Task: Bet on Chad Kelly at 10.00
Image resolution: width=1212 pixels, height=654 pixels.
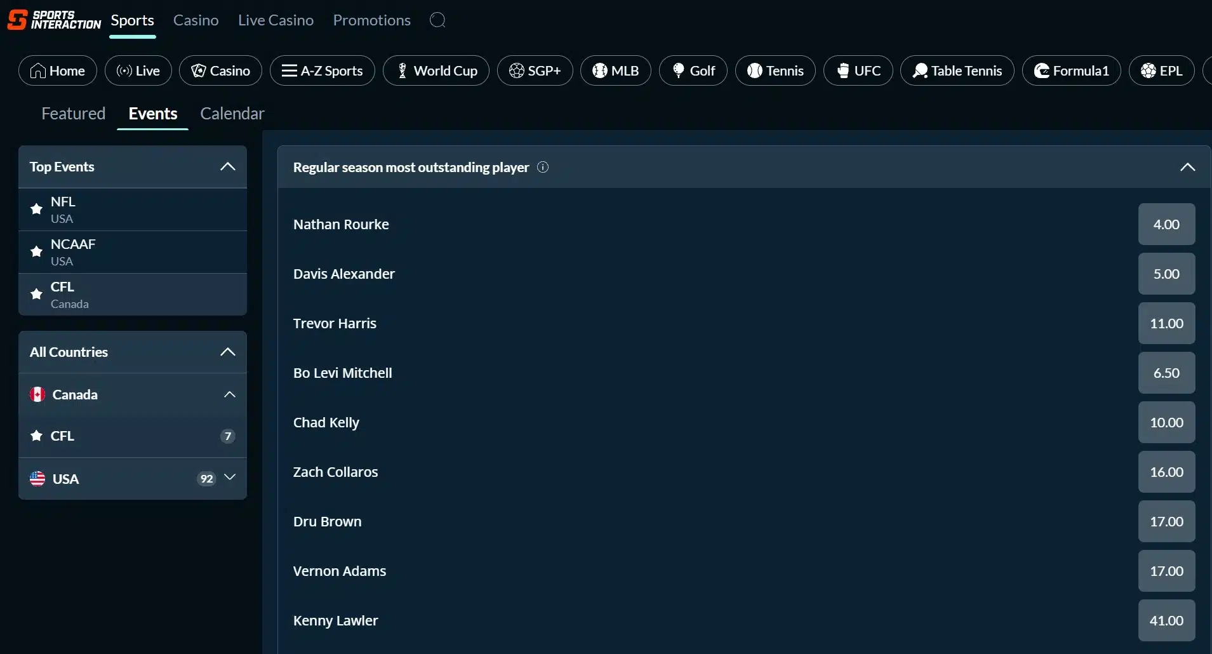Action: coord(1166,422)
